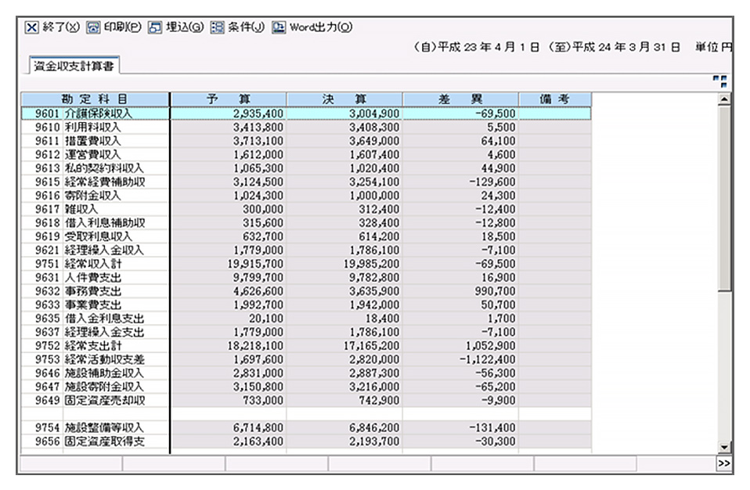Click the 条件 conditions icon
This screenshot has width=750, height=490.
click(x=217, y=27)
